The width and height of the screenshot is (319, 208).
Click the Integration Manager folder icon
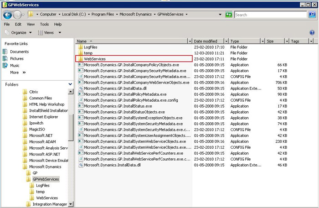tap(28, 204)
